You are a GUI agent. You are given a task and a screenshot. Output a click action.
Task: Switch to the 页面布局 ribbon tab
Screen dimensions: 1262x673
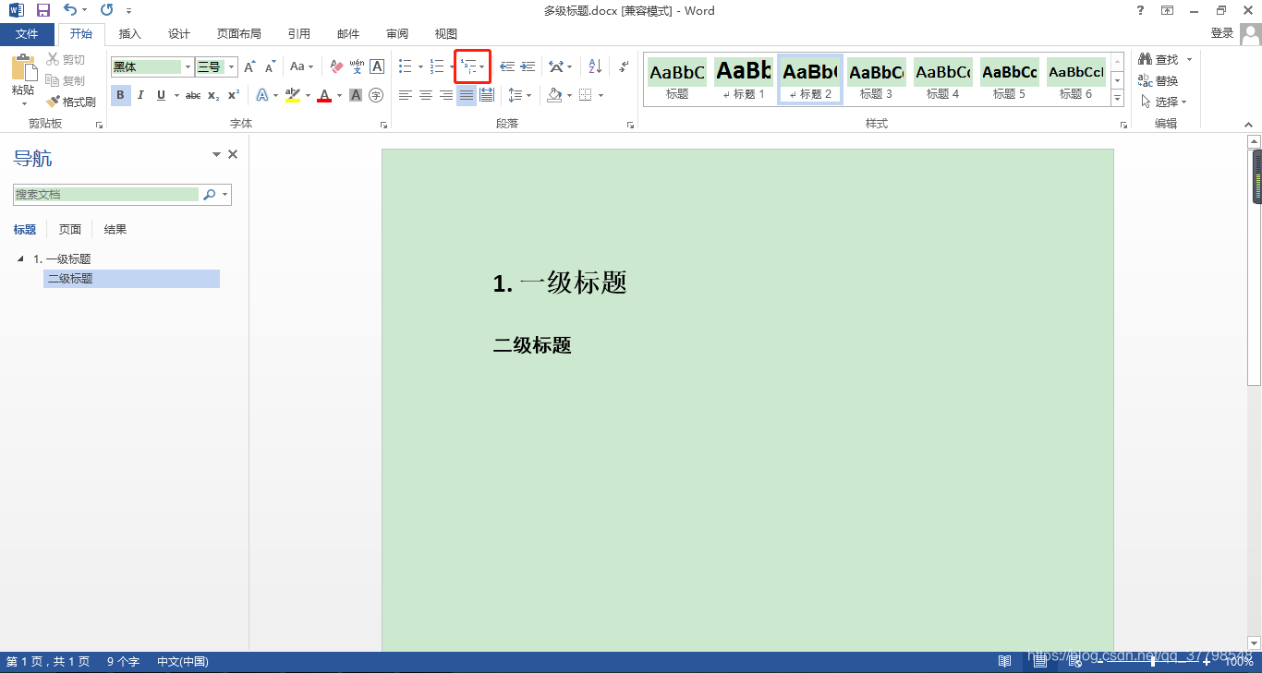(x=239, y=34)
